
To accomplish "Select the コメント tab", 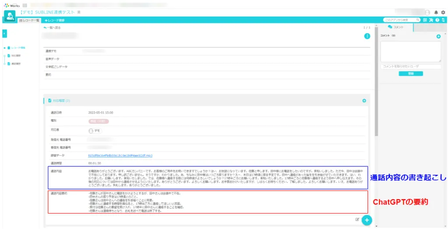I will coord(395,27).
